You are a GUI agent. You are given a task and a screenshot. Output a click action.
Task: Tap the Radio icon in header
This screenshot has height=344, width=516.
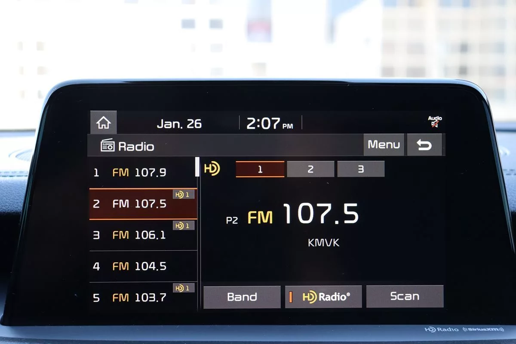107,145
